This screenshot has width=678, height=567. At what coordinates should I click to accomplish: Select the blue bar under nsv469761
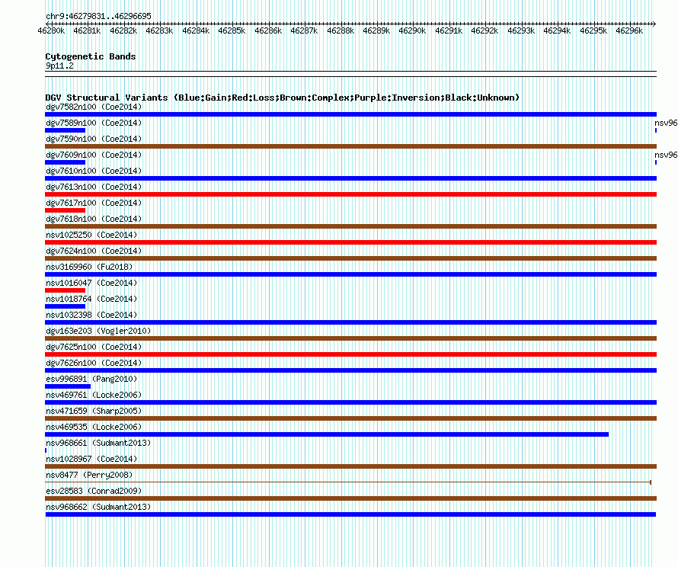click(350, 402)
